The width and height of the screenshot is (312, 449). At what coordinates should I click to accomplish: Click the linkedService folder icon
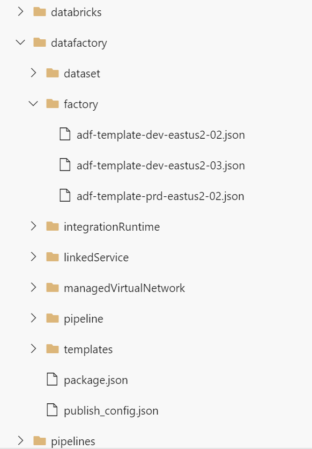click(x=53, y=257)
